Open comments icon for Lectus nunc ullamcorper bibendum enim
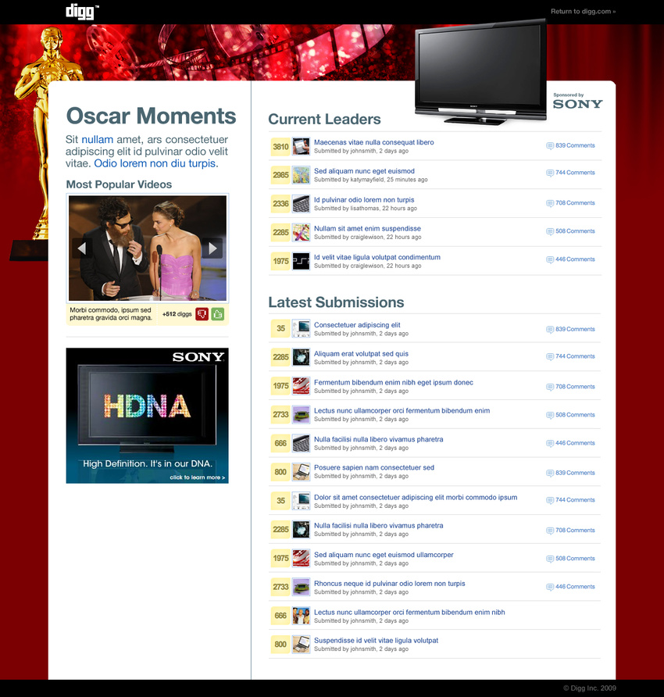Screen dimensions: 664x697 pos(550,415)
